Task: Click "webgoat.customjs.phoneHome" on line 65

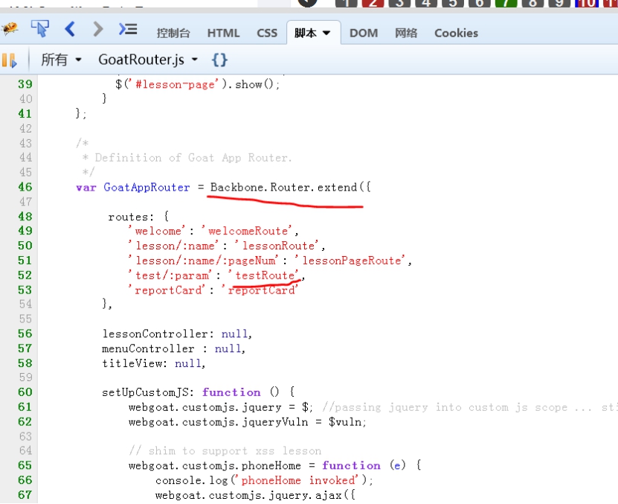Action: tap(214, 466)
